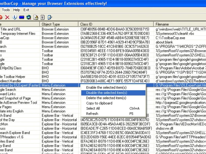
Task: Select the Toolbar Helper BHO row
Action: point(103,76)
